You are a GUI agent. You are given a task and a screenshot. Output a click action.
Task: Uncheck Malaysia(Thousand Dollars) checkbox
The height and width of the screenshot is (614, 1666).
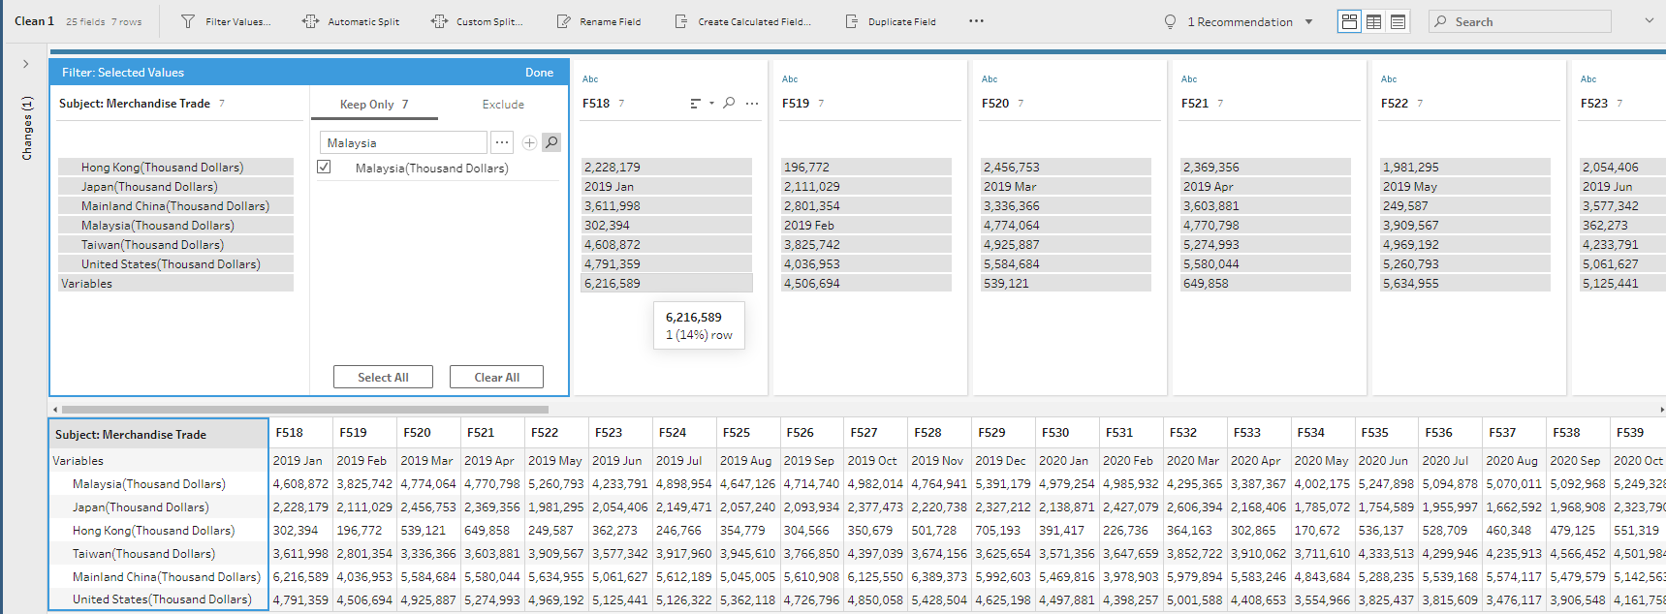[x=324, y=168]
